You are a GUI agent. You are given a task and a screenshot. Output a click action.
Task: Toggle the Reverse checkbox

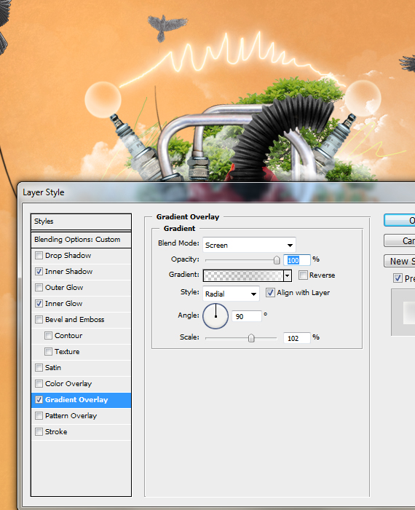tap(303, 275)
